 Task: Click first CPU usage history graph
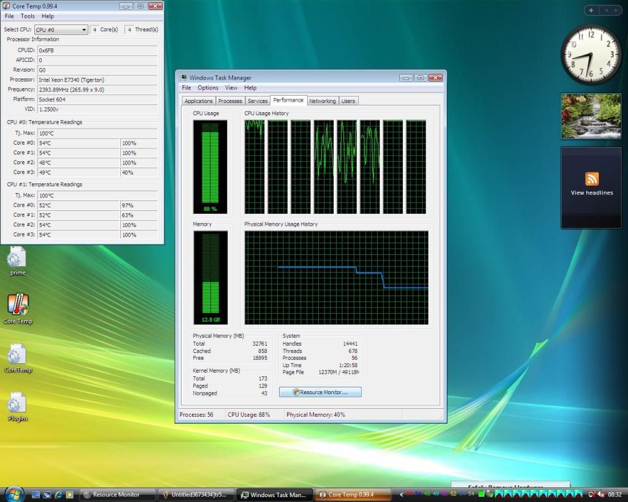[255, 167]
